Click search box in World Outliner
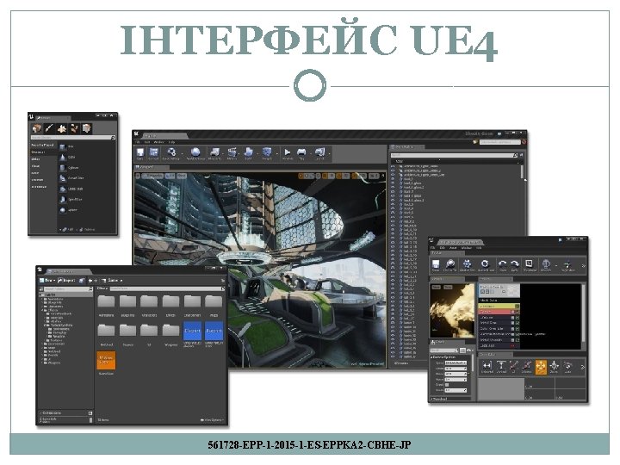620x465 pixels. coord(454,155)
